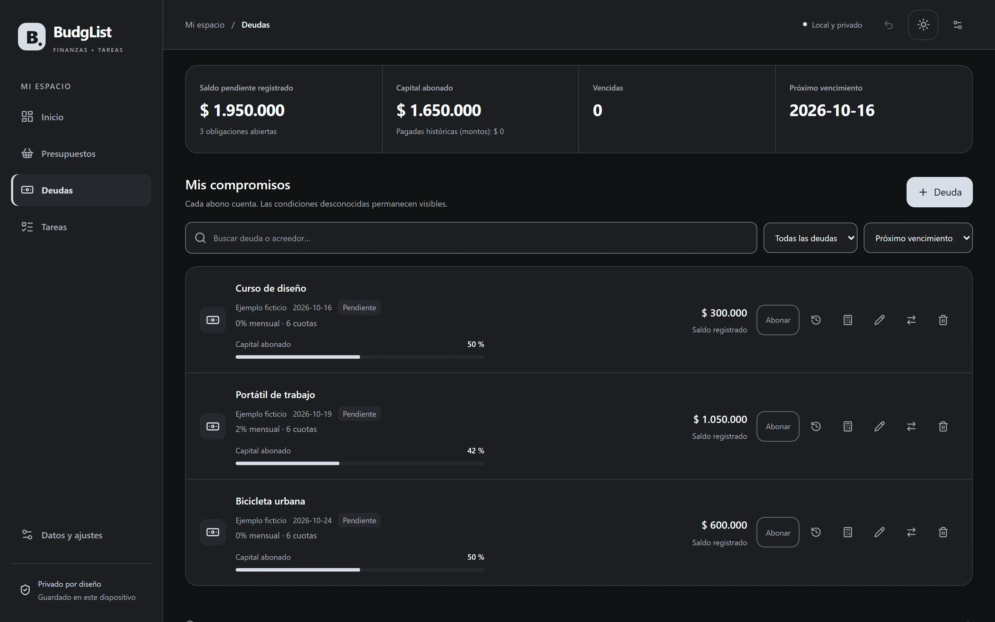This screenshot has width=995, height=622.
Task: Focus the Buscar deuda o acreedor search field
Action: tap(471, 238)
